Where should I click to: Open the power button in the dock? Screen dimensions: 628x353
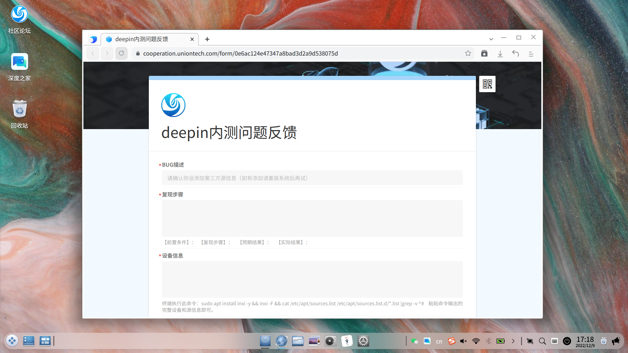567,341
